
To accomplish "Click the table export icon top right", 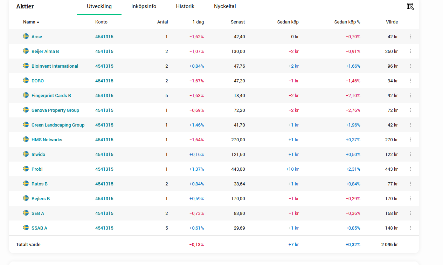I will coord(410,6).
